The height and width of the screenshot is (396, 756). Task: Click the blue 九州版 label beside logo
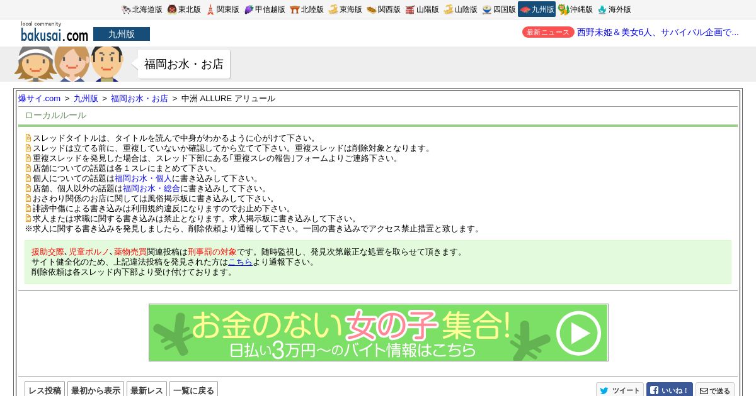pos(122,34)
